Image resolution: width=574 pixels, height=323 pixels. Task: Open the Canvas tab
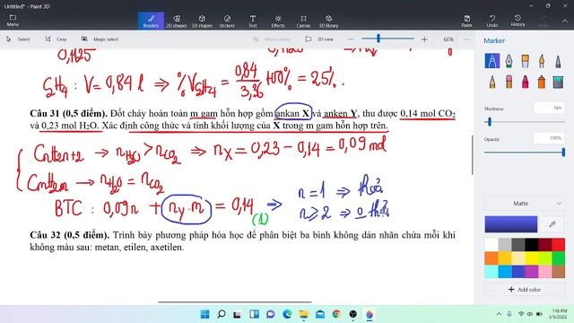[x=303, y=21]
